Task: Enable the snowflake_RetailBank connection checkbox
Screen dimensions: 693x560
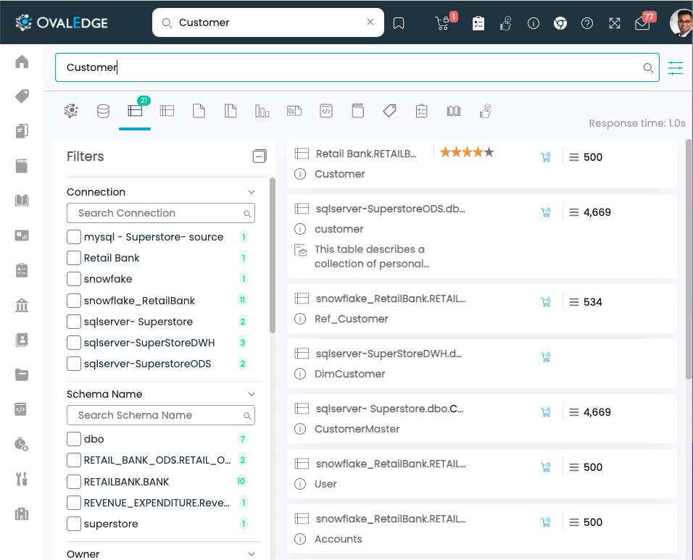Action: (x=73, y=301)
